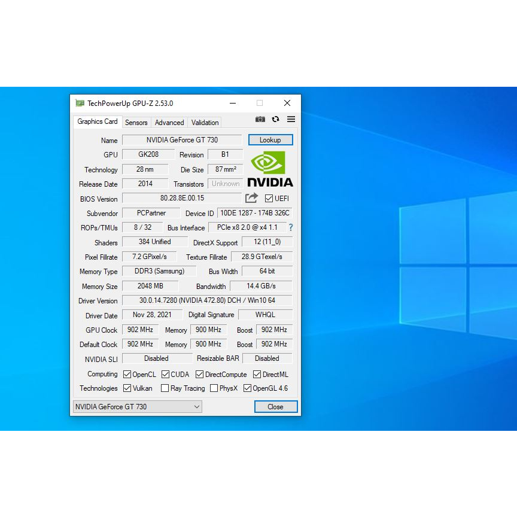This screenshot has width=517, height=517.
Task: Click the BIOS Version value field
Action: point(182,198)
